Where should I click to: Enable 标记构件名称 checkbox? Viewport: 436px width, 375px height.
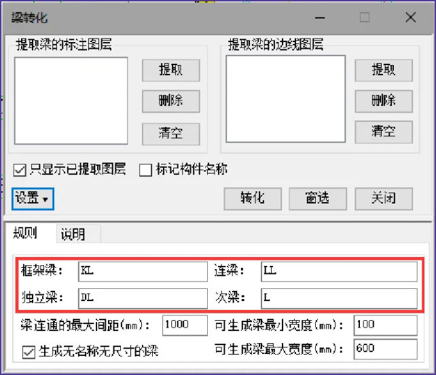click(145, 170)
